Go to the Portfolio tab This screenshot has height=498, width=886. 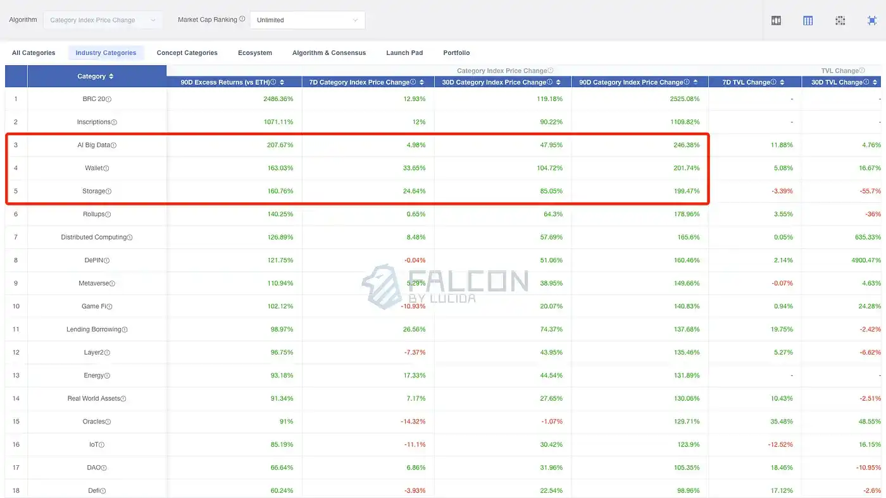(x=456, y=53)
